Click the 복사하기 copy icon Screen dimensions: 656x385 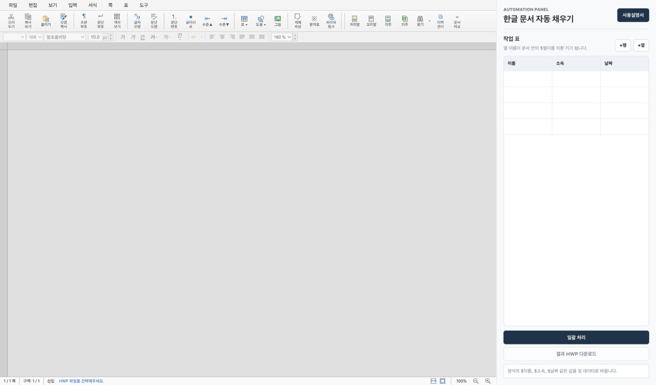[x=28, y=20]
